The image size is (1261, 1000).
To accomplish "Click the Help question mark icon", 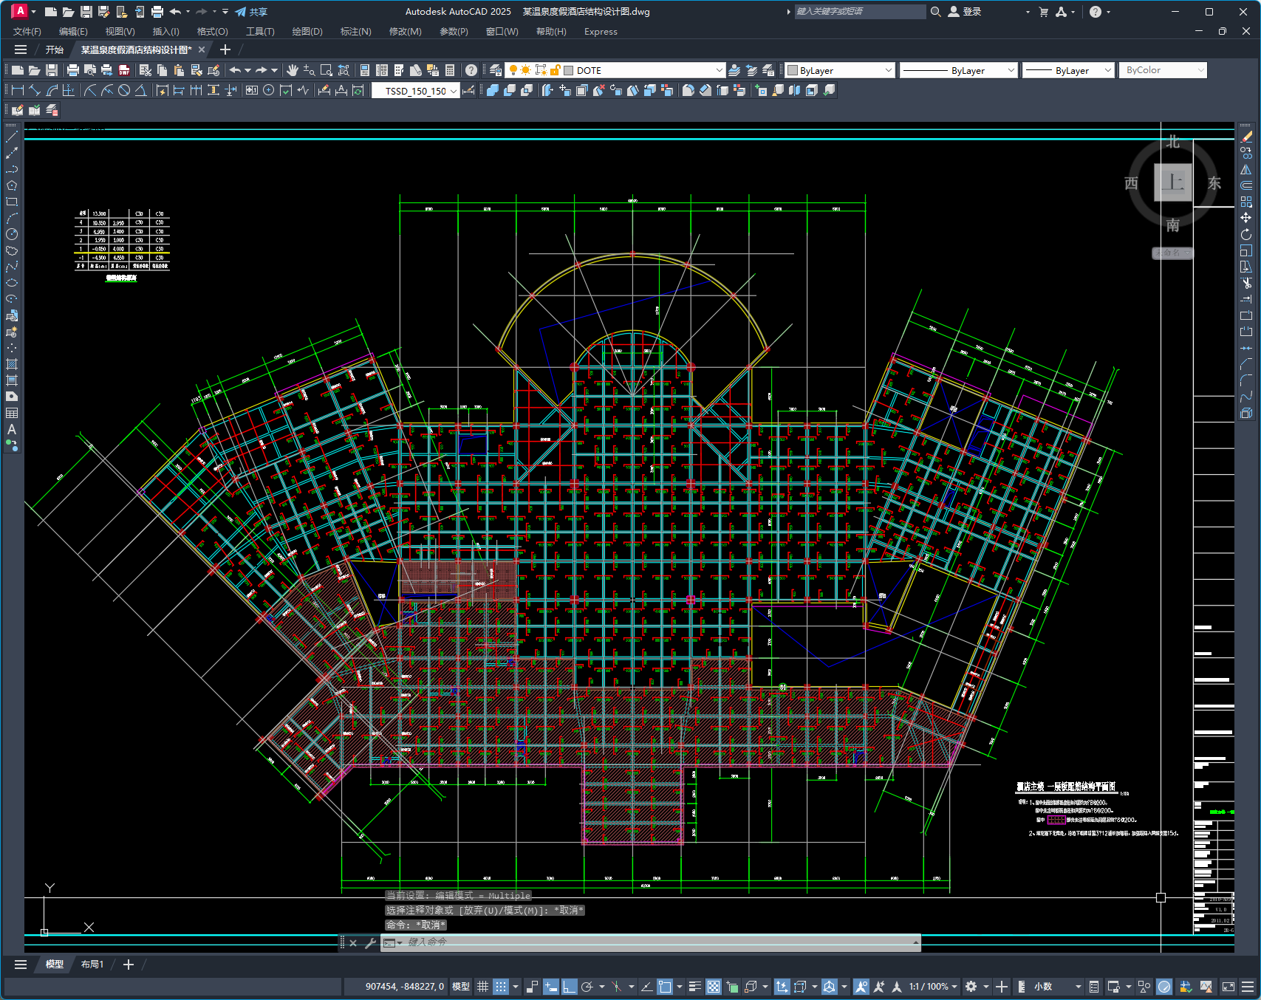I will click(x=471, y=70).
